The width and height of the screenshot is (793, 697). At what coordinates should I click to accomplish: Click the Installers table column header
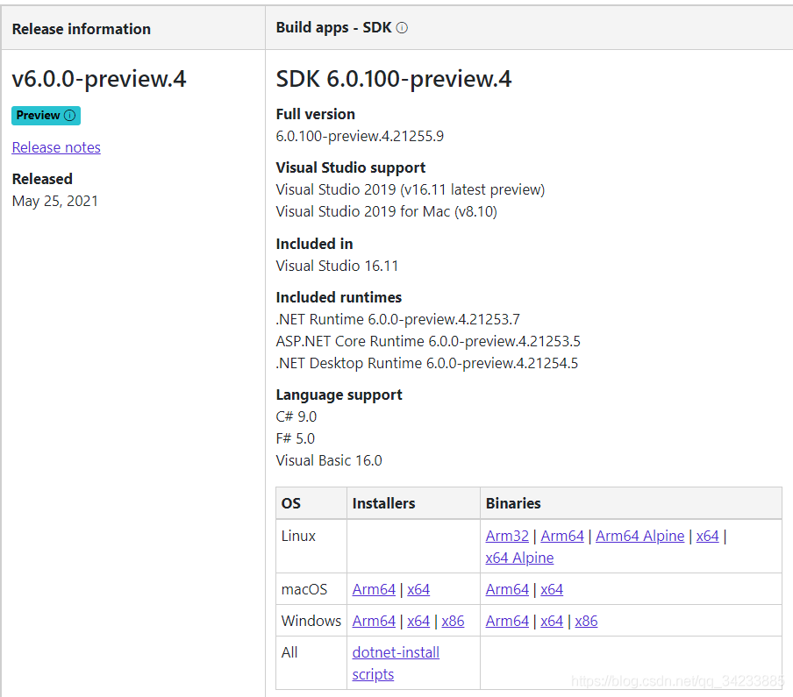click(x=384, y=503)
